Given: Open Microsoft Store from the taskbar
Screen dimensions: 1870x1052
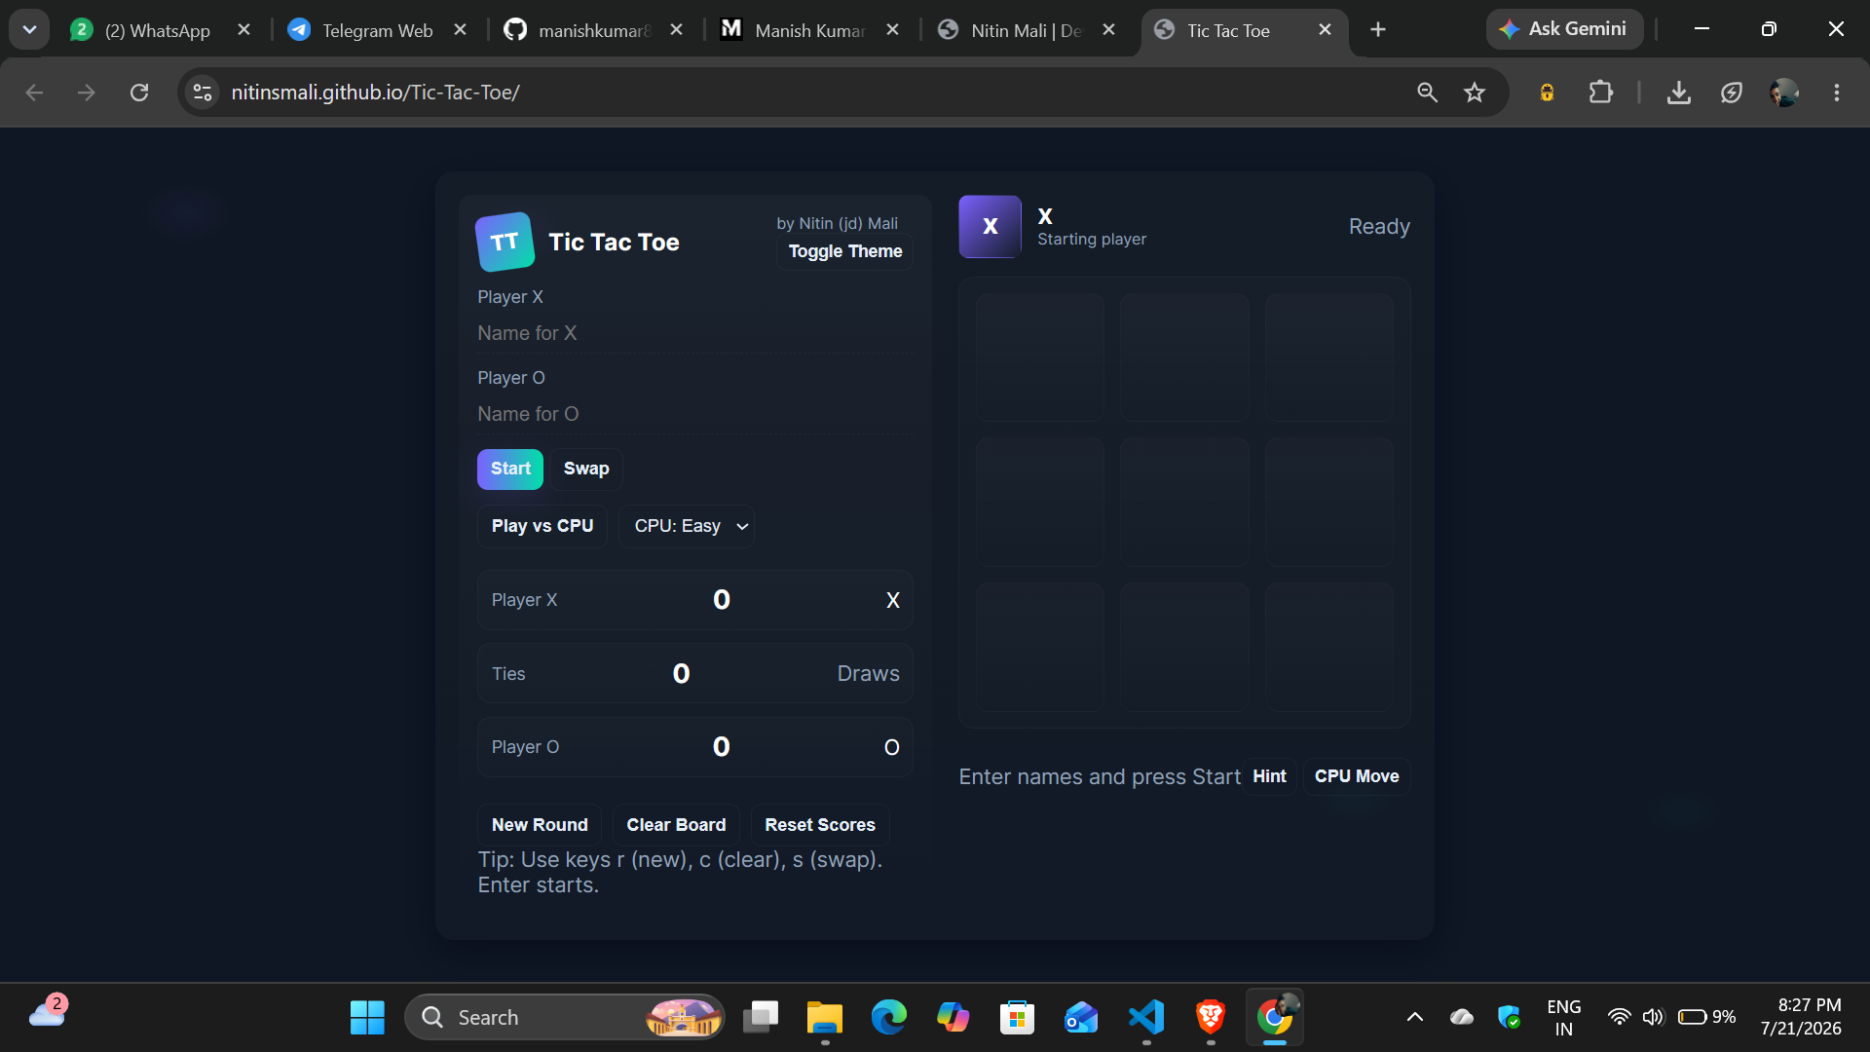Looking at the screenshot, I should click(x=1017, y=1018).
